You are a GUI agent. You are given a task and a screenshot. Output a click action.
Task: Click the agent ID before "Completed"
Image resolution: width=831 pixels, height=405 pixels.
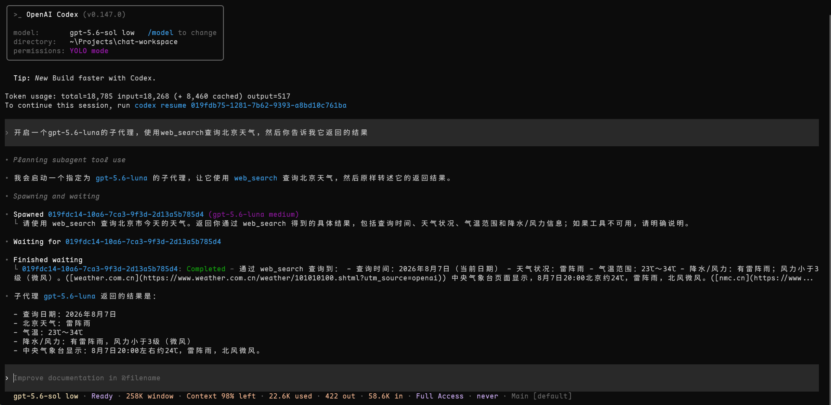pos(100,269)
